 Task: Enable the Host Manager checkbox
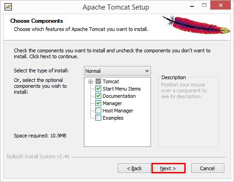pyautogui.click(x=98, y=111)
